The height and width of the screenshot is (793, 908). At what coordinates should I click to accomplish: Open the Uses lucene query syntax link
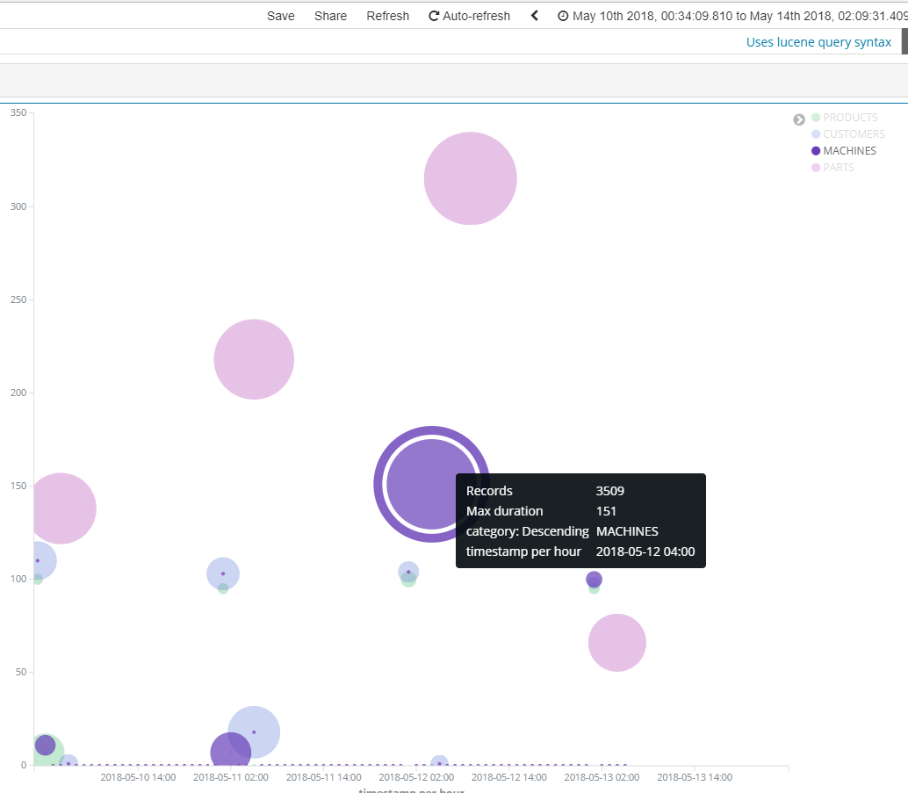pos(818,42)
